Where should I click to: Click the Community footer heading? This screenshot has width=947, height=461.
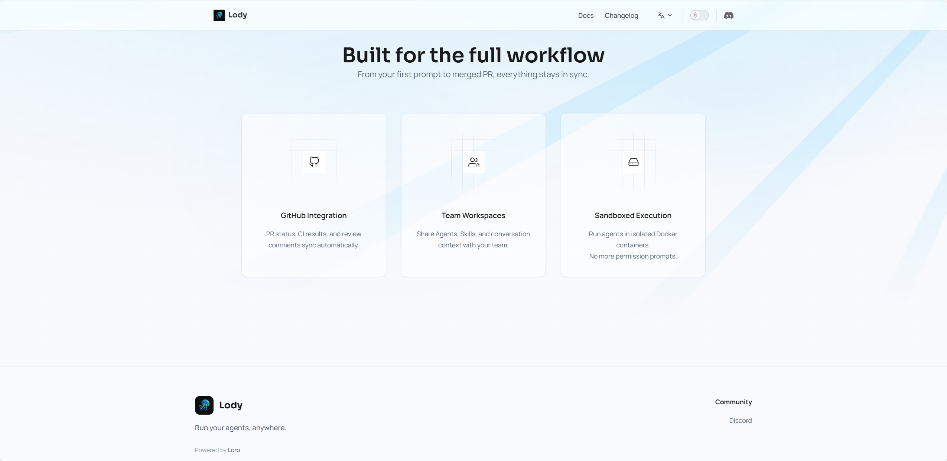[733, 402]
